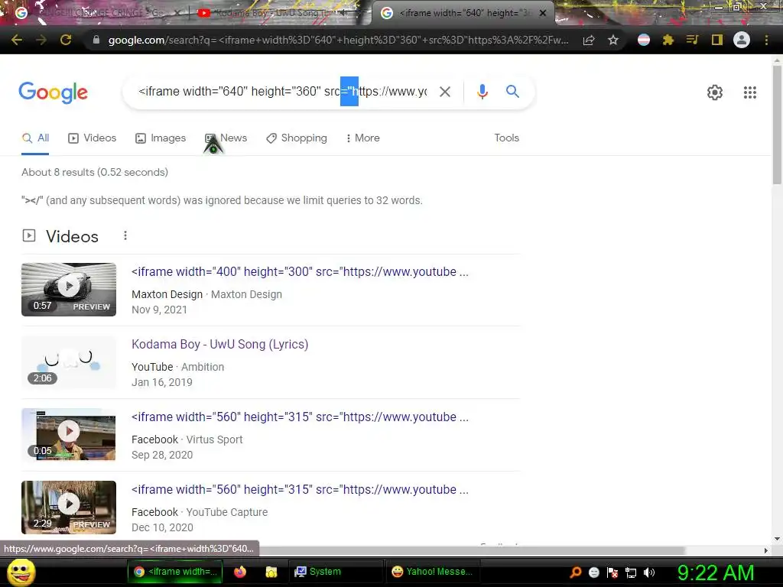Play the Virtus Sport video thumbnail

click(69, 434)
